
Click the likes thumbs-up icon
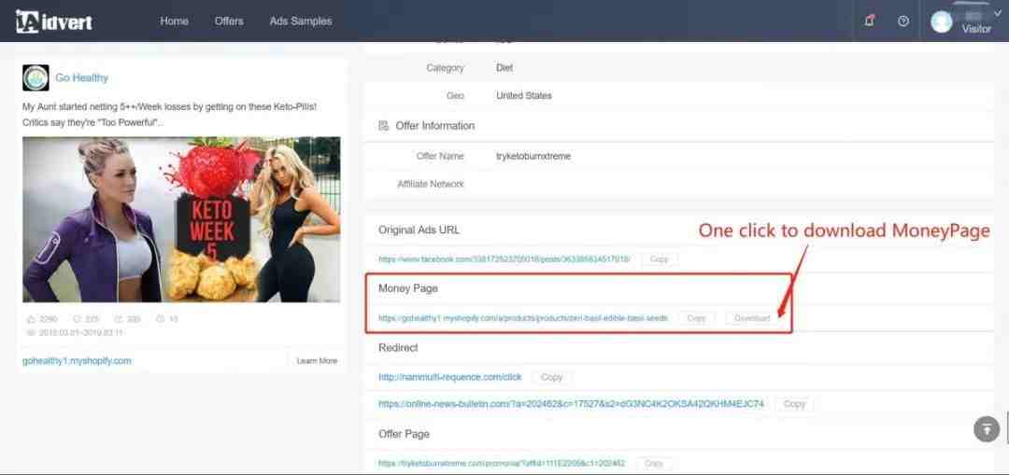pos(31,319)
